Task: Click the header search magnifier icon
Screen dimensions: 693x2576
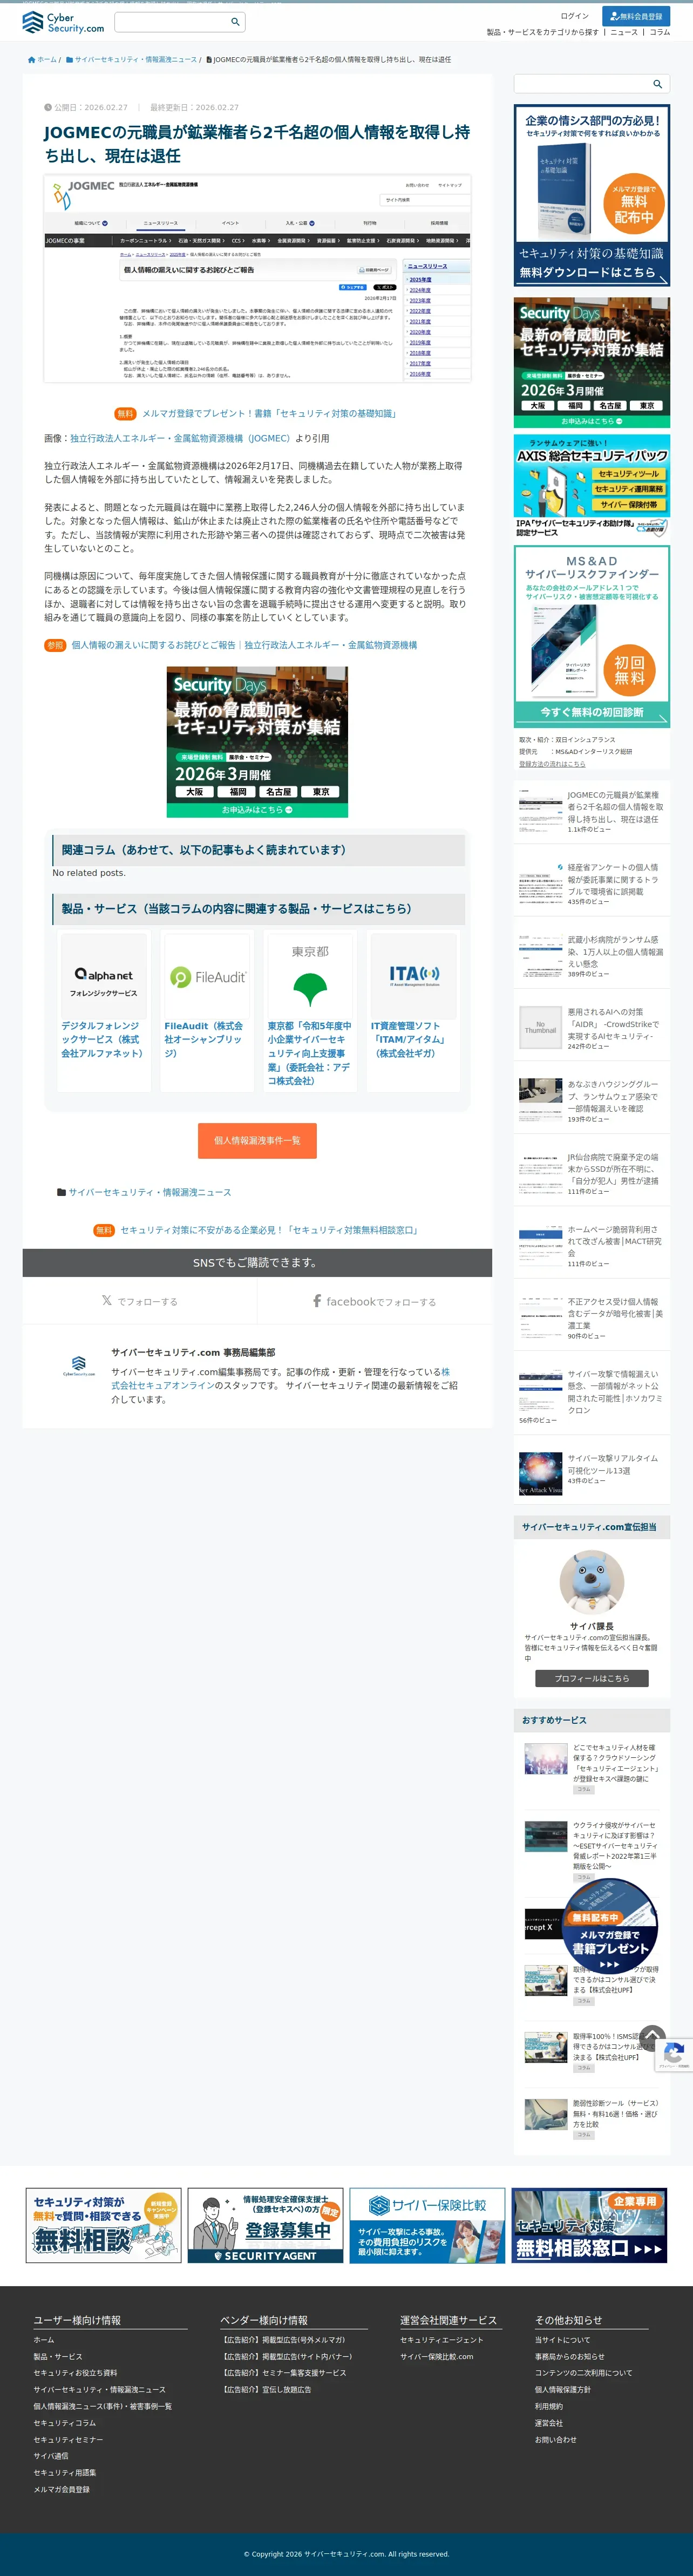Action: pos(235,22)
